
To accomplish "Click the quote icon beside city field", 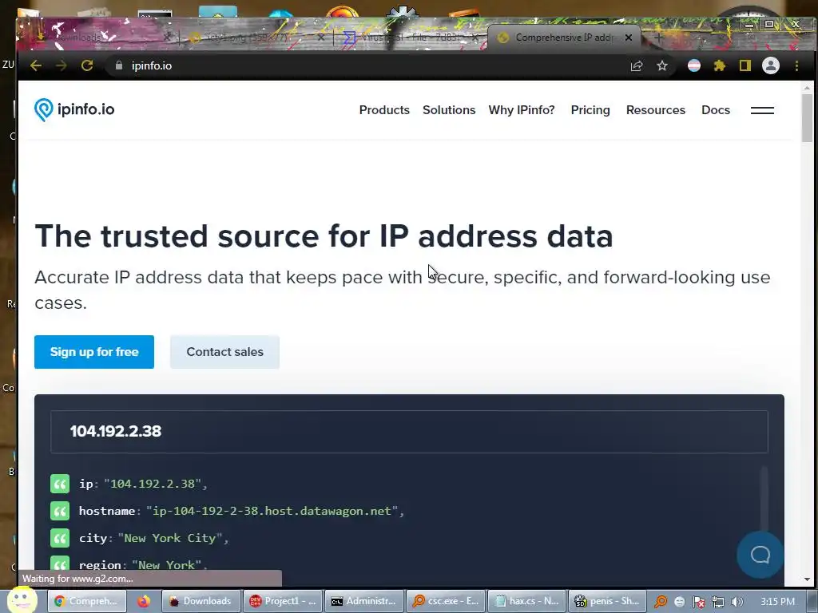I will tap(60, 538).
